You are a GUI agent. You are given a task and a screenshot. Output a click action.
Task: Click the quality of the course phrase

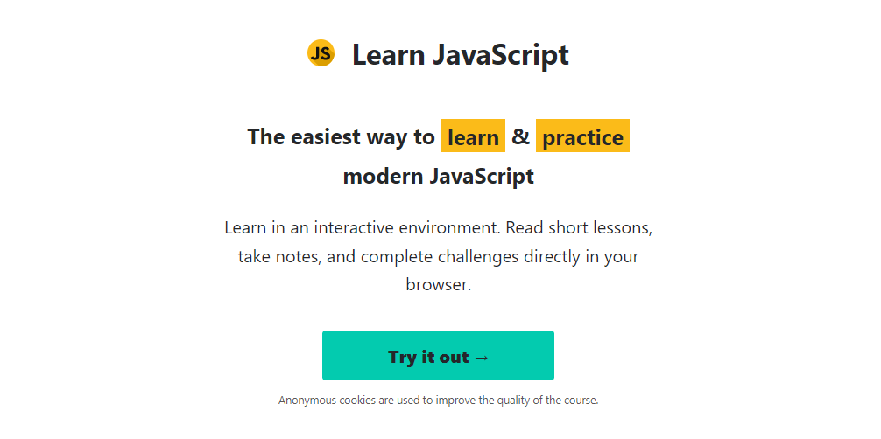click(x=547, y=401)
